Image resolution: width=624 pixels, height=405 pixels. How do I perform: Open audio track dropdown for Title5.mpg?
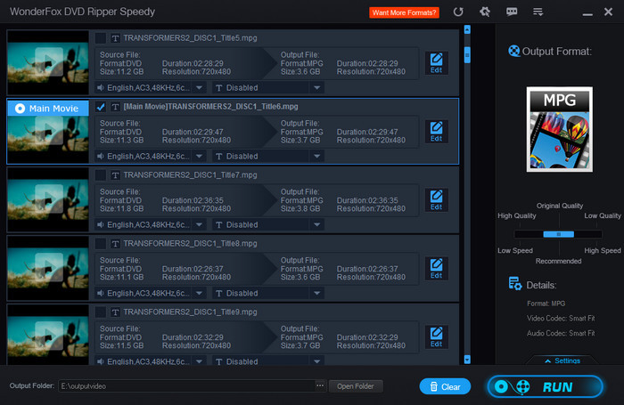tap(199, 88)
